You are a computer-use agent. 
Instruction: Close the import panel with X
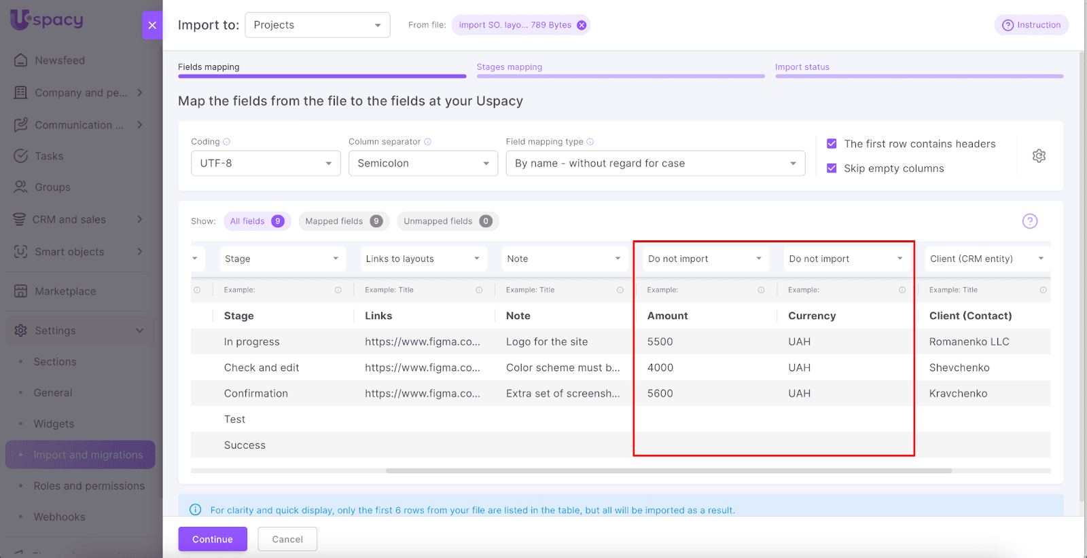point(152,25)
